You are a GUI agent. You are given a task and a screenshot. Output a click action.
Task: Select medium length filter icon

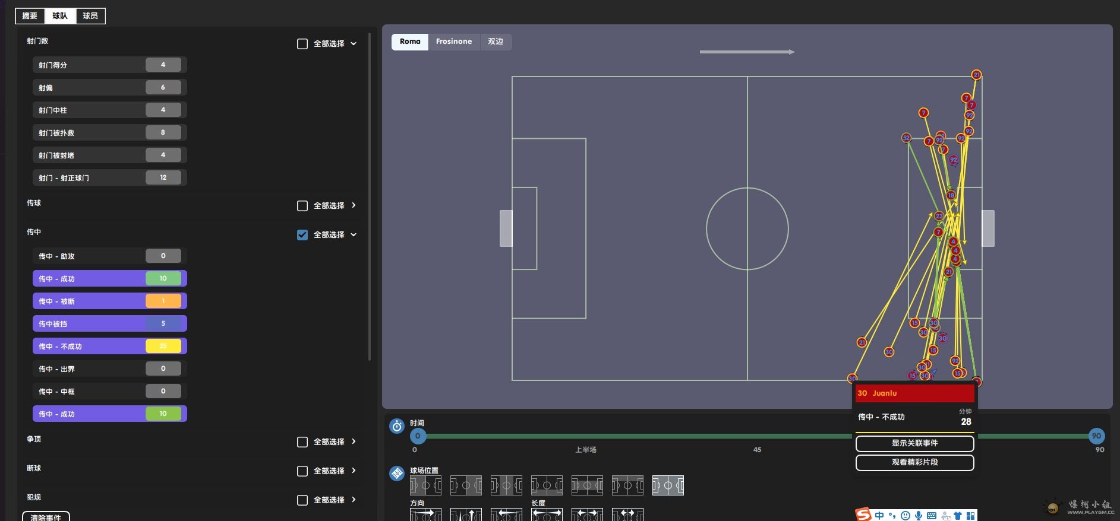click(587, 514)
